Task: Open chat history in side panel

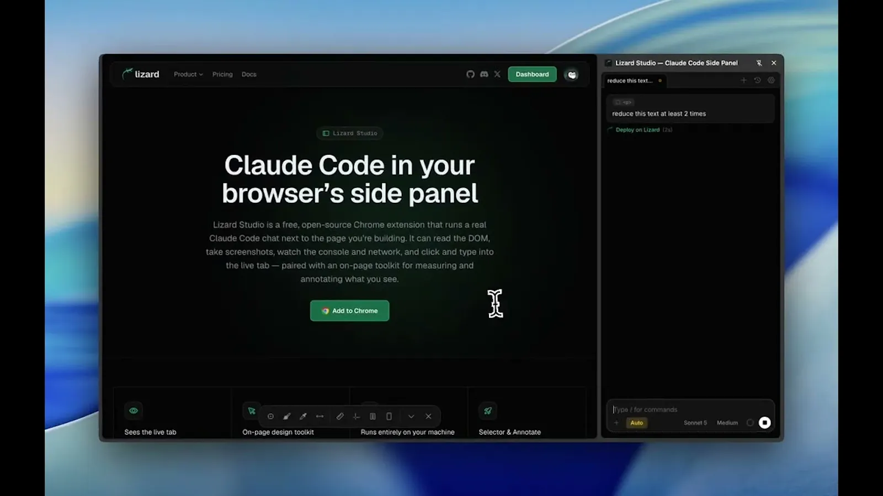Action: pyautogui.click(x=757, y=80)
